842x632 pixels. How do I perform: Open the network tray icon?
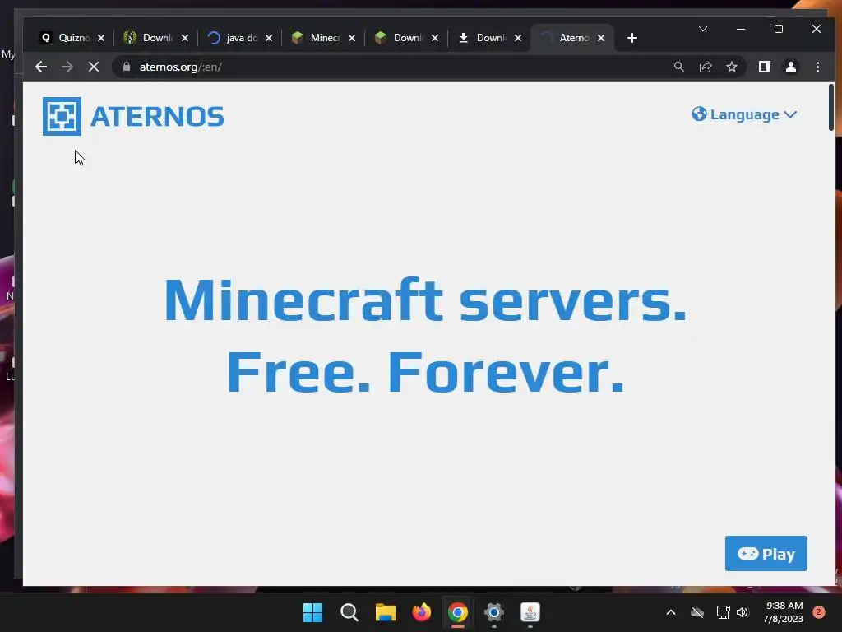(x=723, y=612)
